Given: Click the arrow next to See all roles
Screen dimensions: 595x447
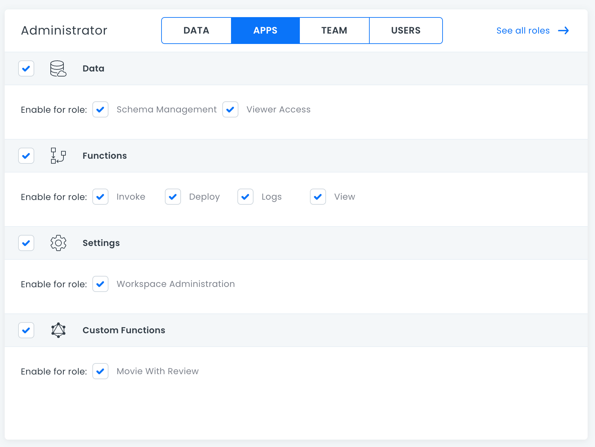Looking at the screenshot, I should [563, 31].
